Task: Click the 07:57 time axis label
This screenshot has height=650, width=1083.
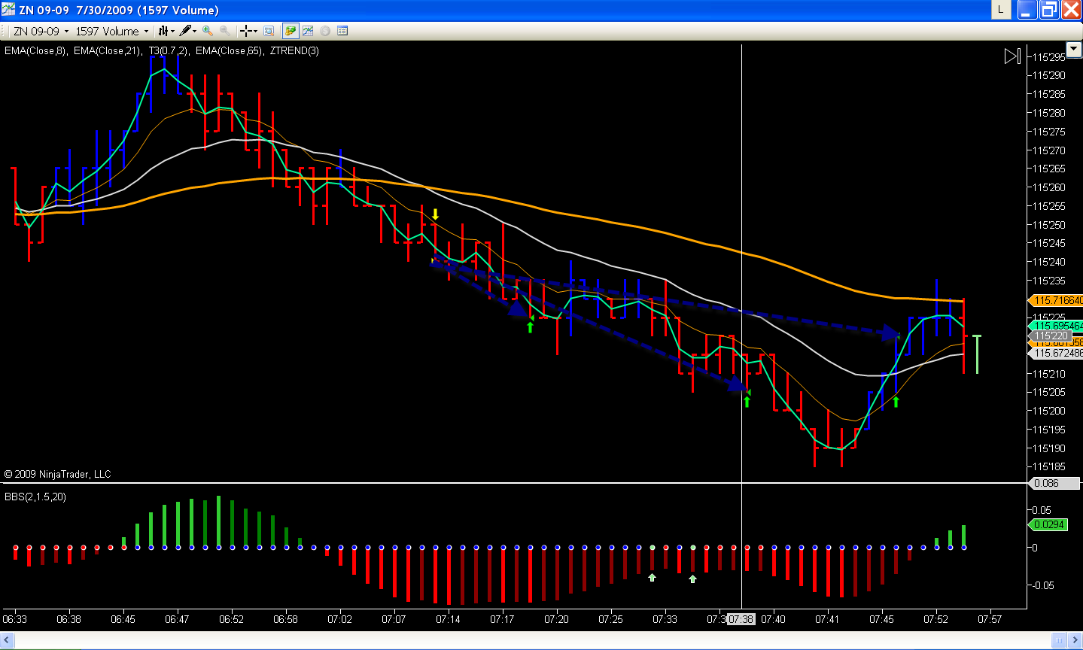Action: (990, 619)
